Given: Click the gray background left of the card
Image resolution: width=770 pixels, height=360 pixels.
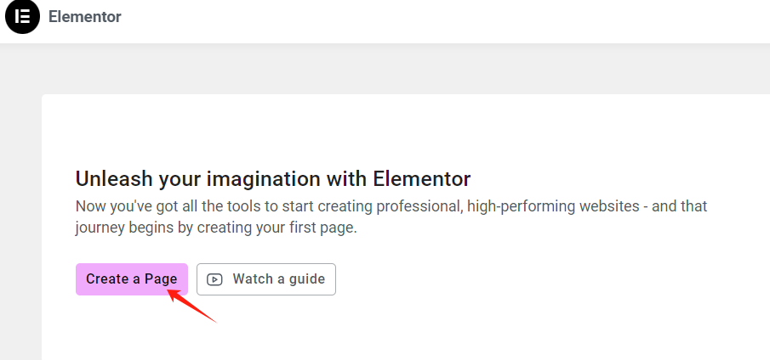Looking at the screenshot, I should 20,212.
